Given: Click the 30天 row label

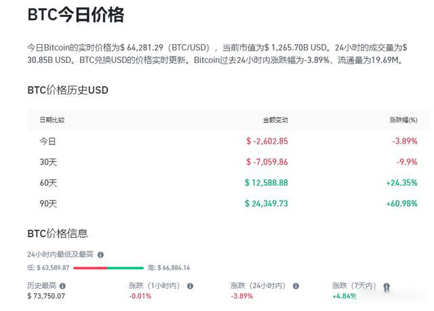Looking at the screenshot, I should point(48,162).
